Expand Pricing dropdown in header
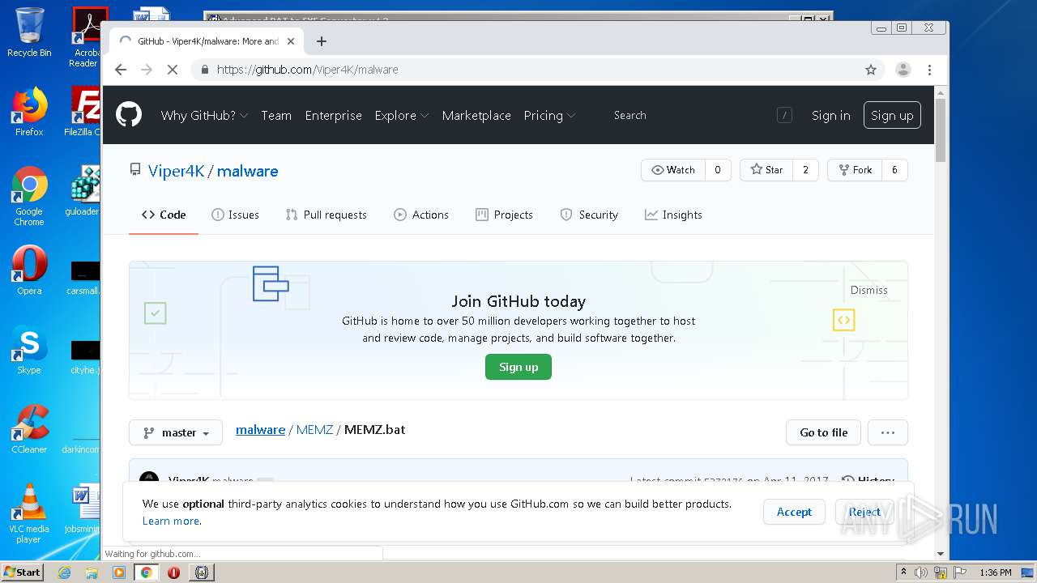The image size is (1037, 583). tap(549, 115)
